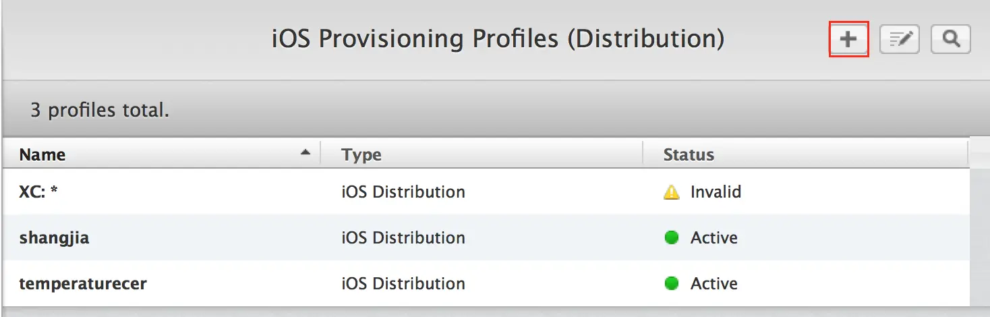The height and width of the screenshot is (317, 990).
Task: Toggle sort arrow in Name column
Action: pyautogui.click(x=305, y=152)
